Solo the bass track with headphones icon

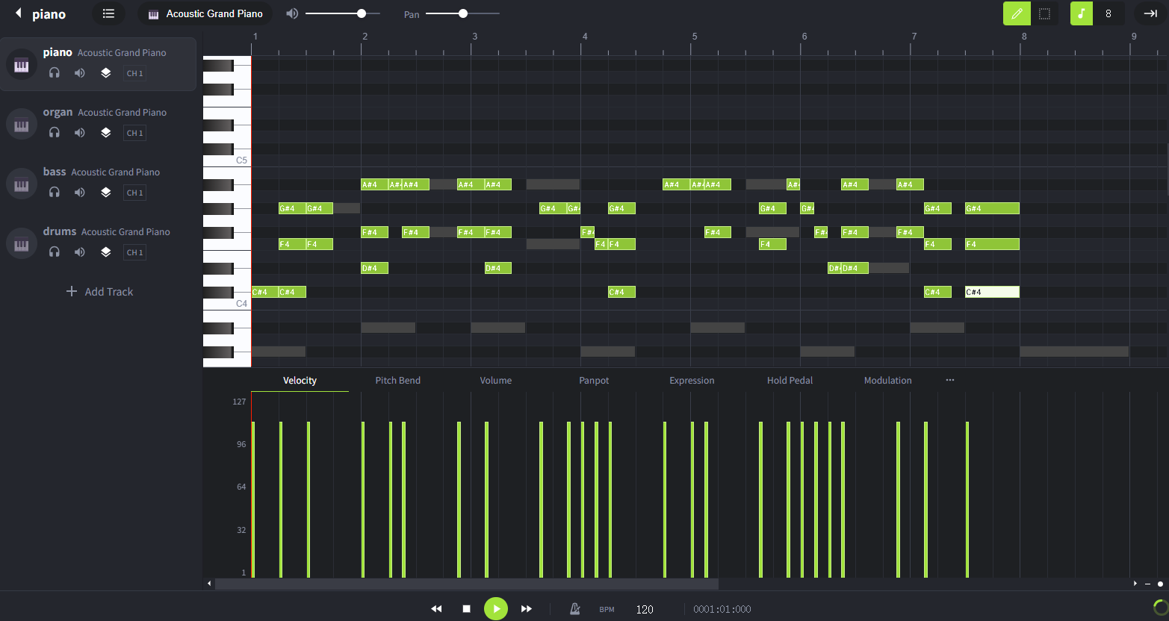[55, 192]
